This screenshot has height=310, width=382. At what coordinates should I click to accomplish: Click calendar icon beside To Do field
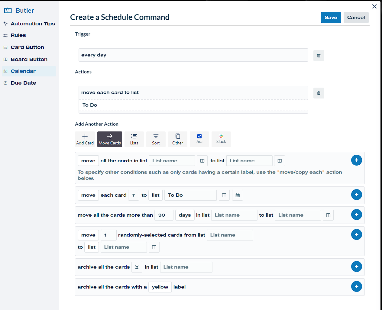tap(238, 195)
